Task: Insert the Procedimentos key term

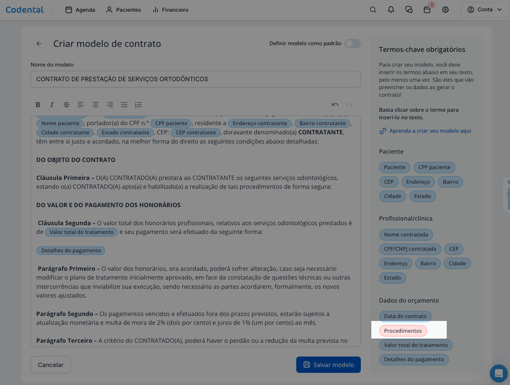Action: click(403, 331)
